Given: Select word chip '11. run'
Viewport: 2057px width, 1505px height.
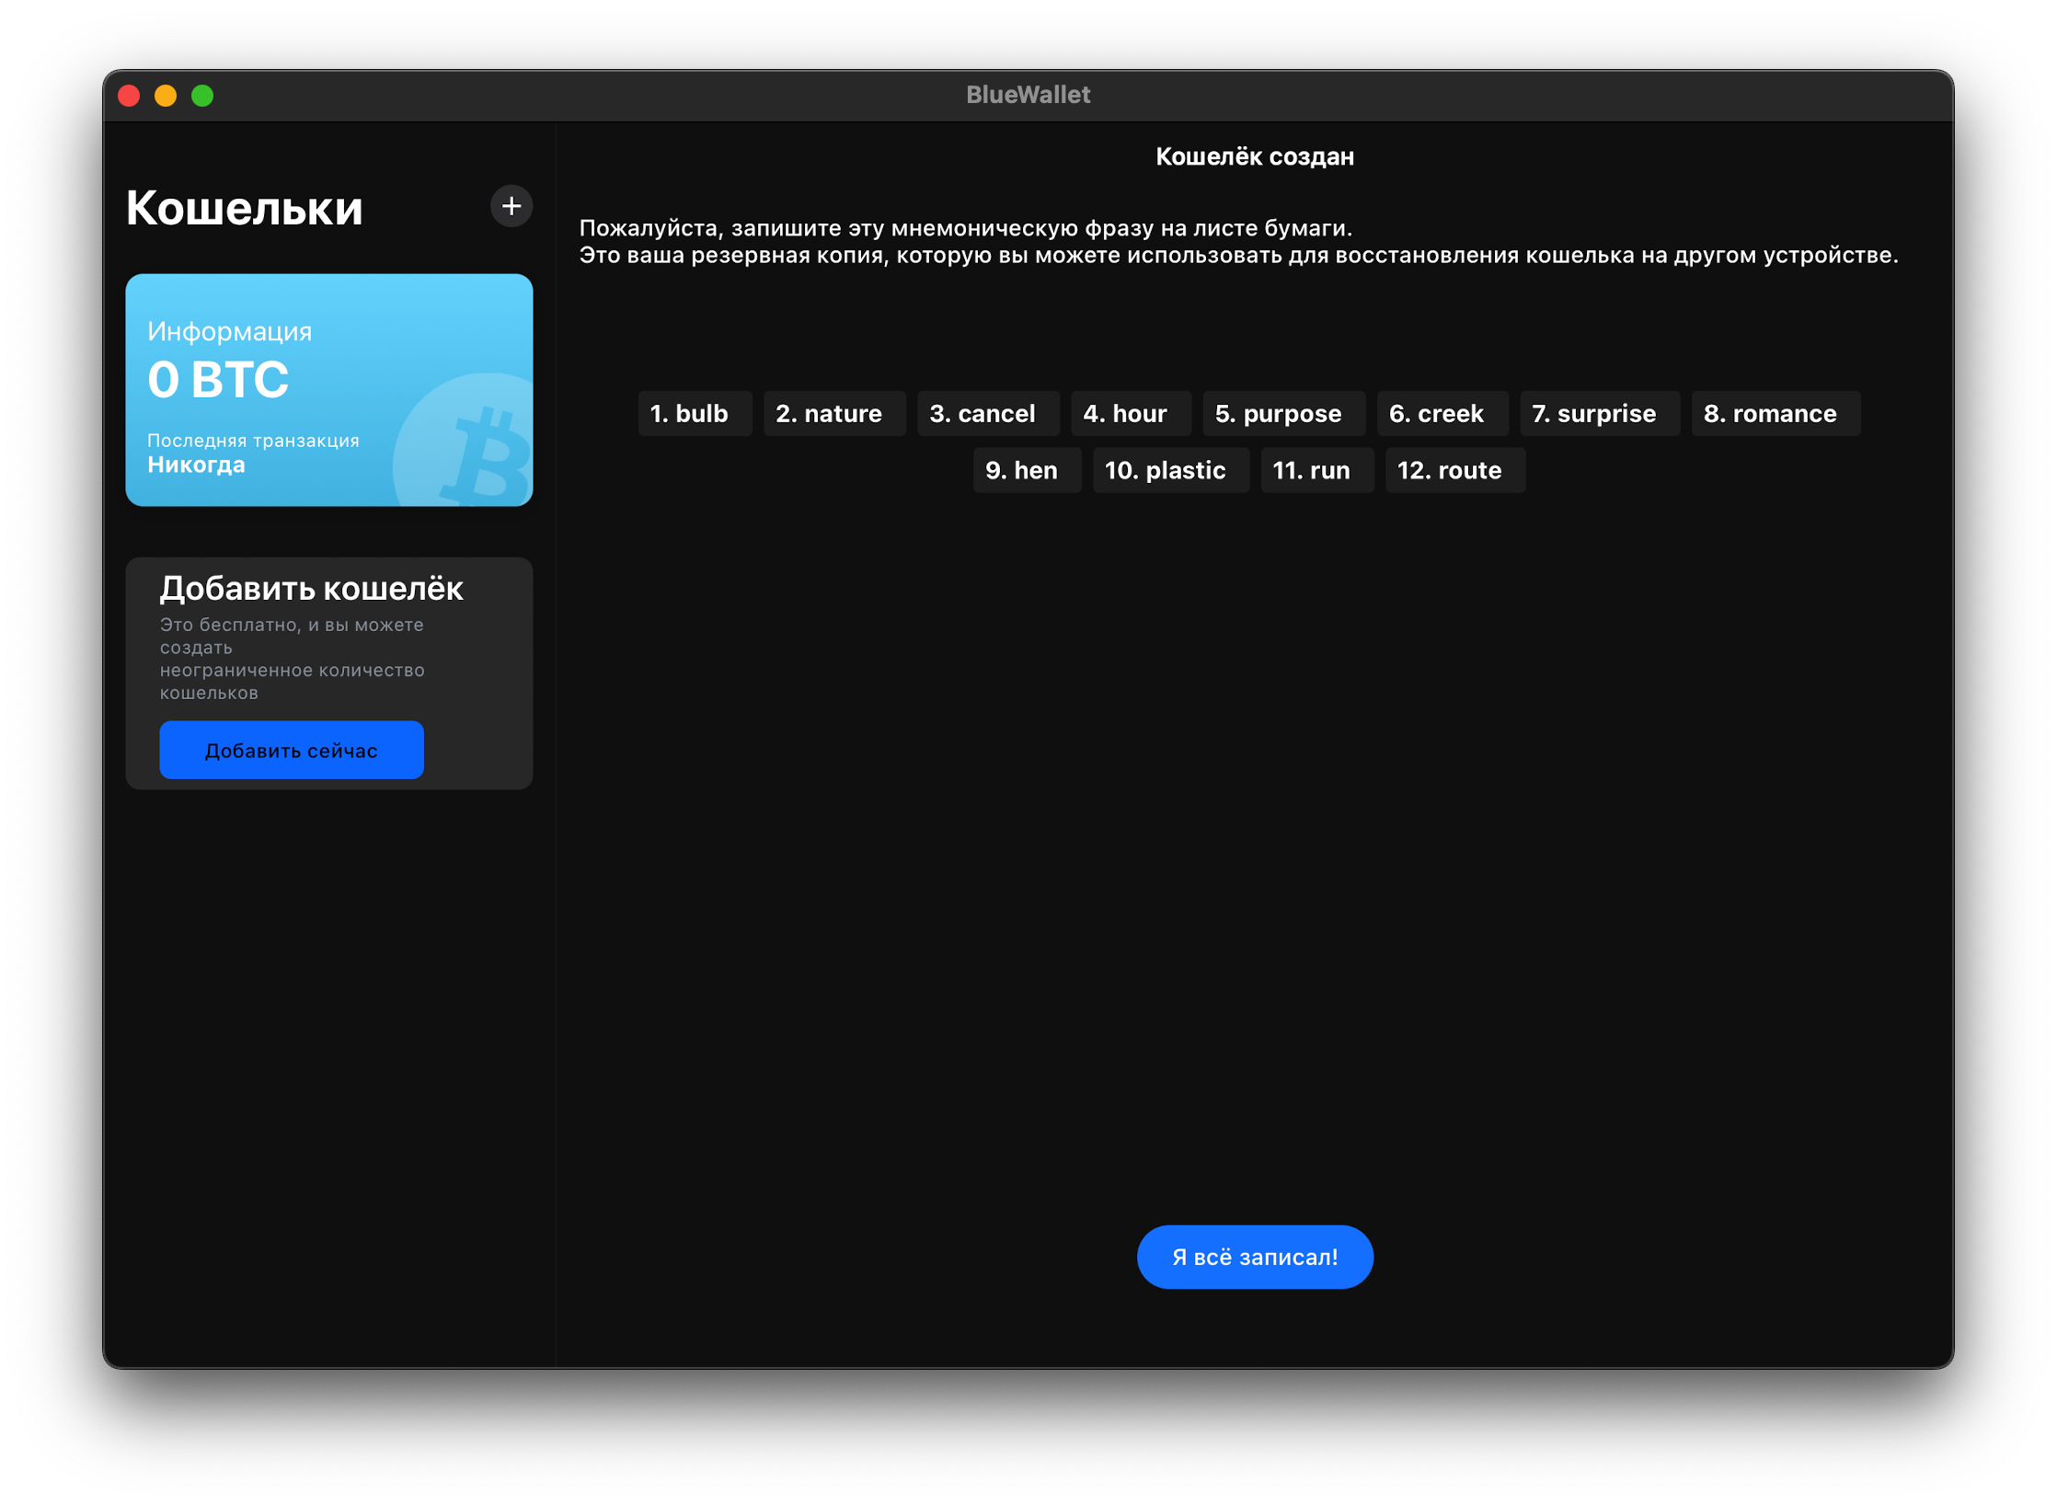Looking at the screenshot, I should pos(1310,470).
